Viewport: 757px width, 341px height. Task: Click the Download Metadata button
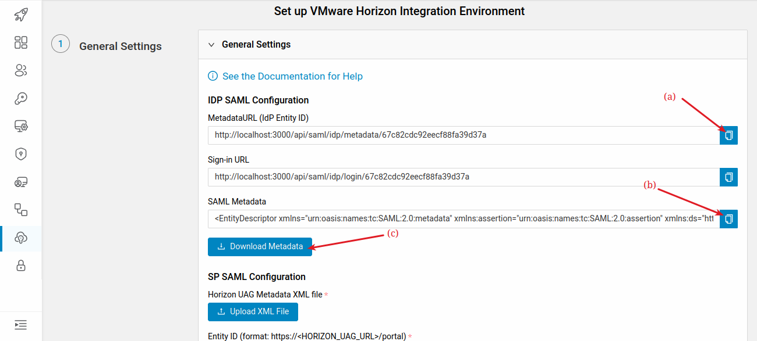point(260,247)
